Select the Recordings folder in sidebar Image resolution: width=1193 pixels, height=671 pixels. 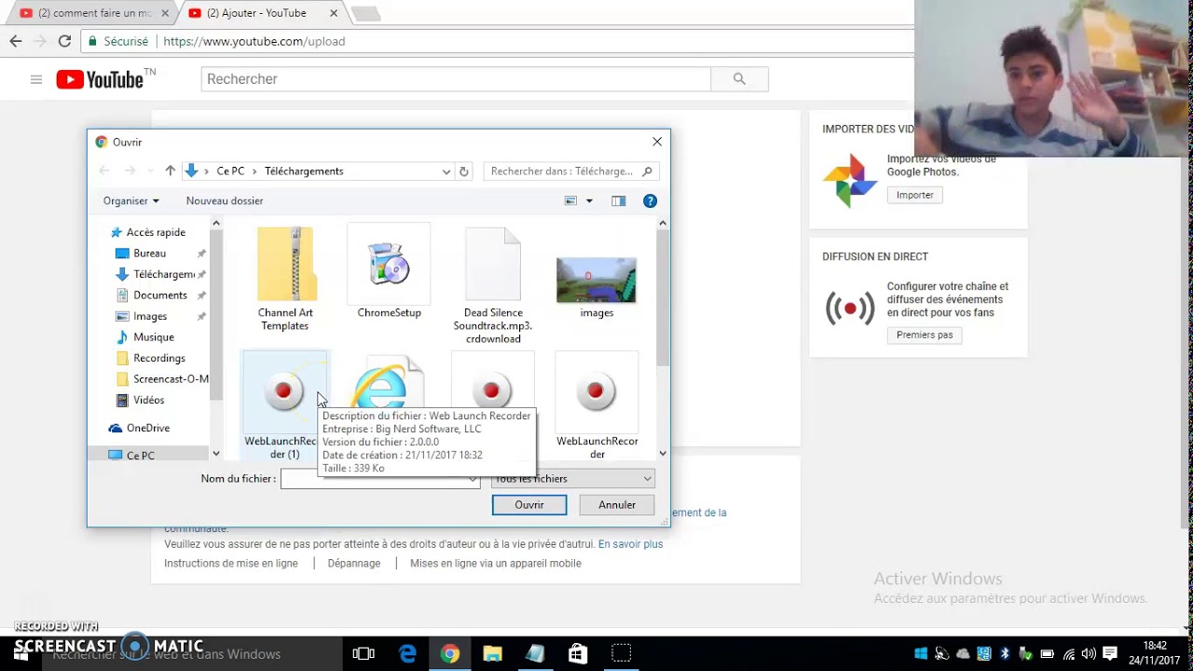[x=158, y=358]
